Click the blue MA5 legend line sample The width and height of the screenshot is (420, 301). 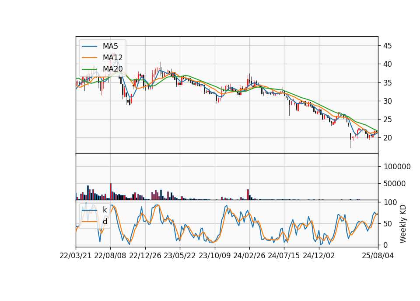(89, 46)
